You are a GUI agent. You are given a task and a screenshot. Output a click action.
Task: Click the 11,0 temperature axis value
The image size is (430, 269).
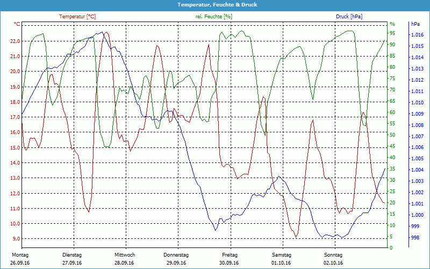tap(15, 208)
